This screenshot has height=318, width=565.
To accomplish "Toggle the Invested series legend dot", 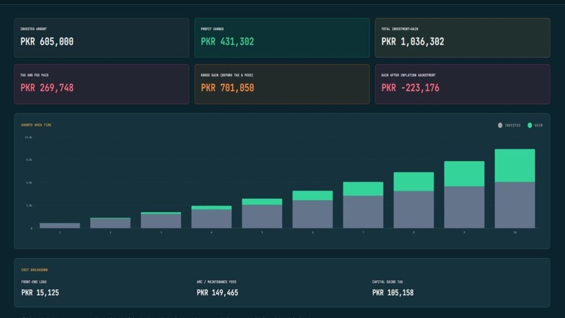I will pyautogui.click(x=500, y=125).
